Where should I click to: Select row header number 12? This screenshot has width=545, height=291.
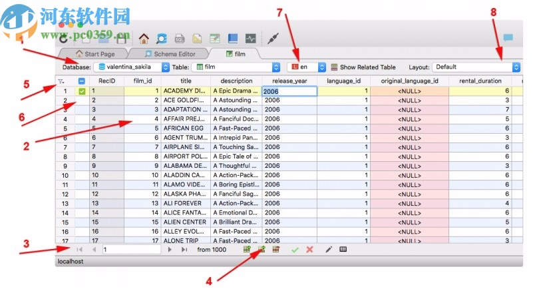click(x=65, y=194)
